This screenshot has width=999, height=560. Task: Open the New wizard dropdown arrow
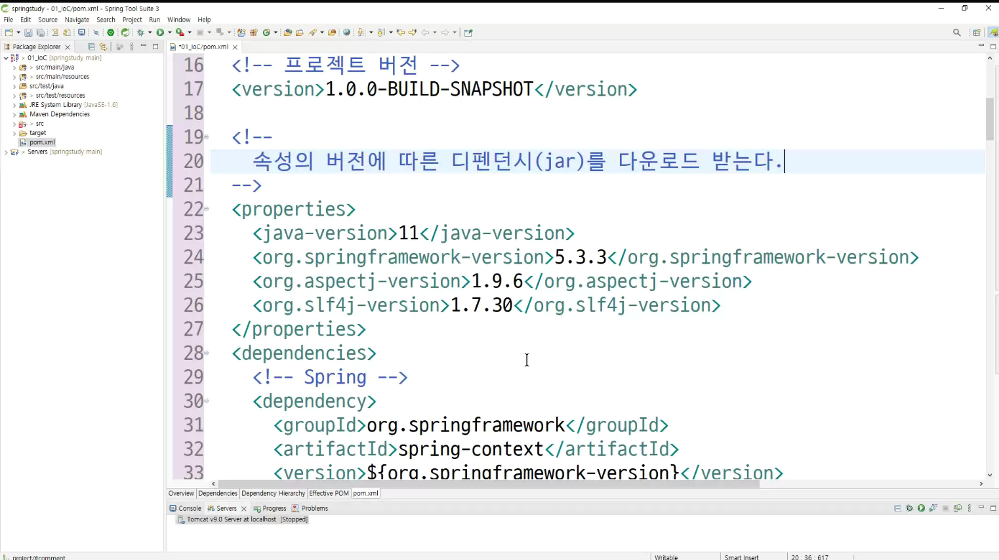coord(18,32)
